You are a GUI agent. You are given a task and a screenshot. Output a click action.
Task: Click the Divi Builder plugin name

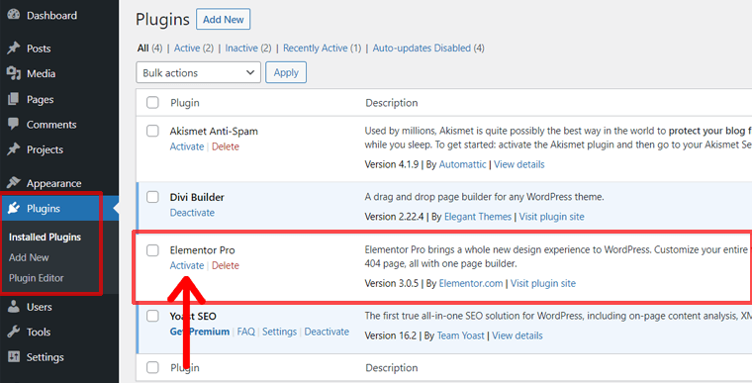point(197,197)
